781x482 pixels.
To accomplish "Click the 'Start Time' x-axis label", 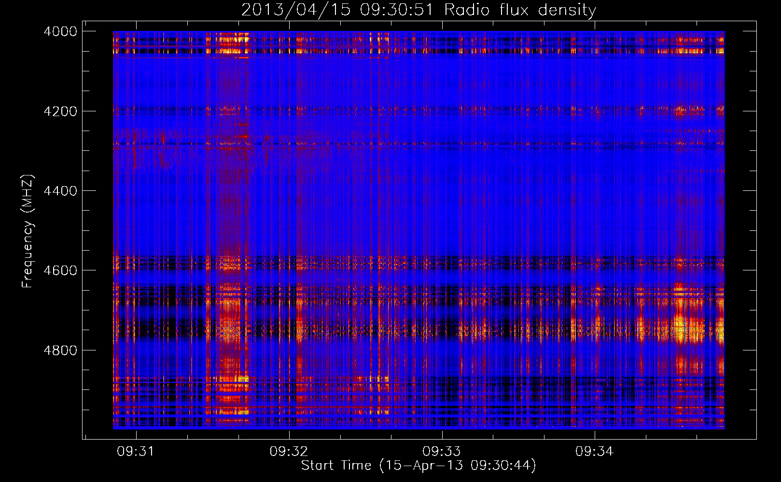I will click(418, 466).
